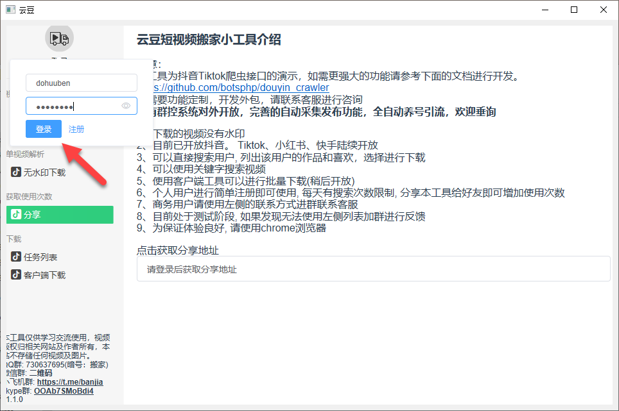Minimize the 云豆 window
Screen dimensions: 619x411
pos(545,10)
